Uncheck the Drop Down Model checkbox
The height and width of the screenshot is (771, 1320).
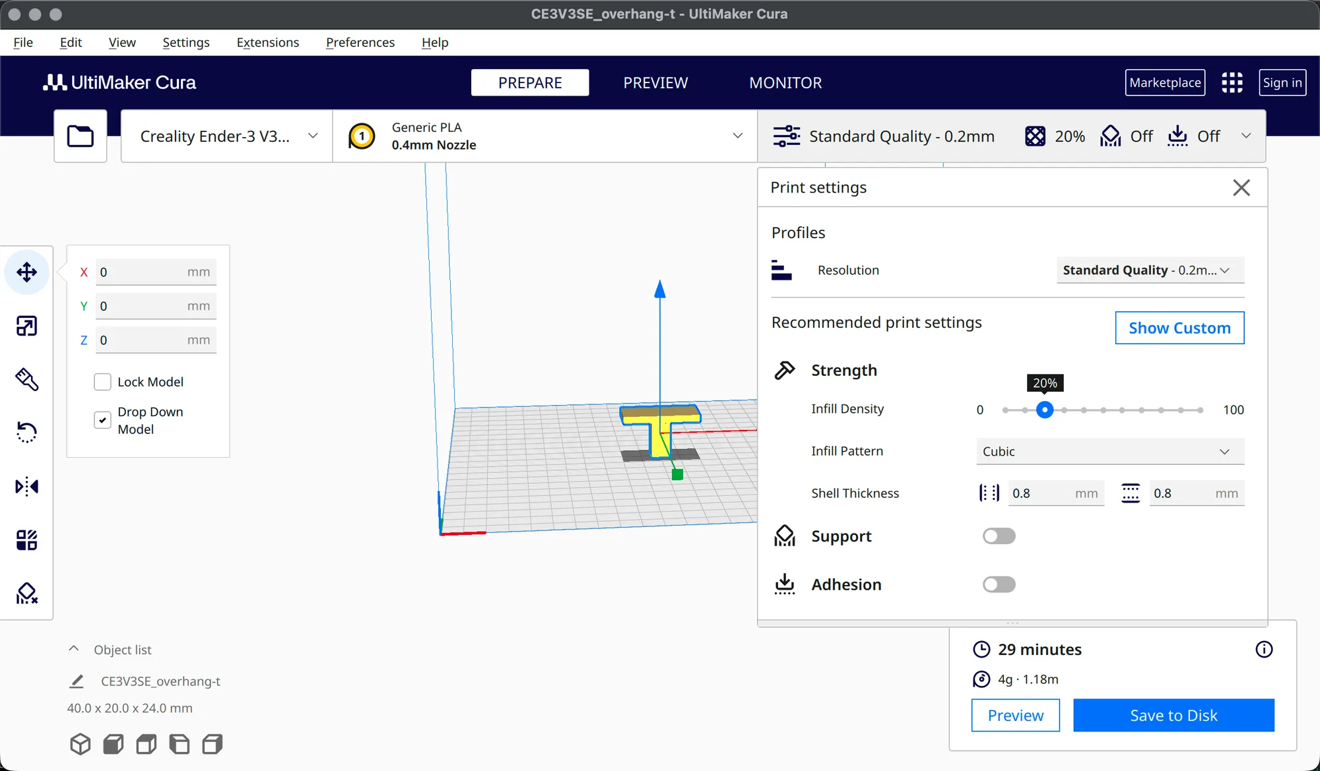tap(102, 420)
